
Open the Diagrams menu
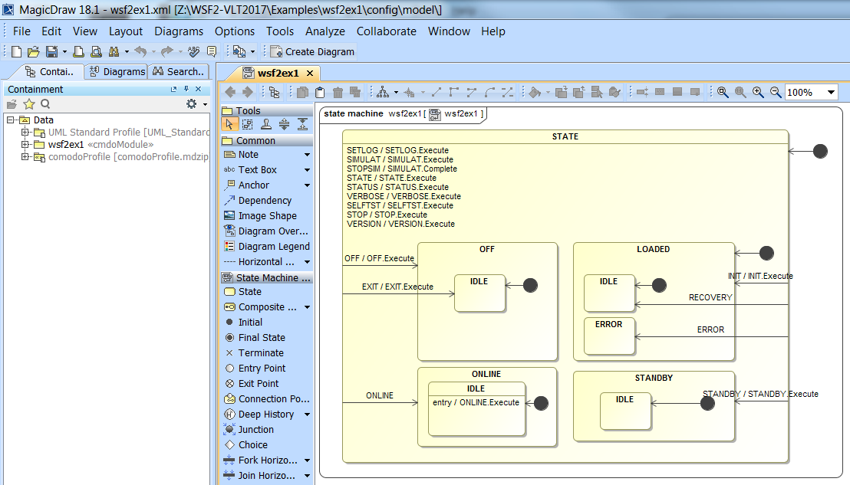[179, 31]
